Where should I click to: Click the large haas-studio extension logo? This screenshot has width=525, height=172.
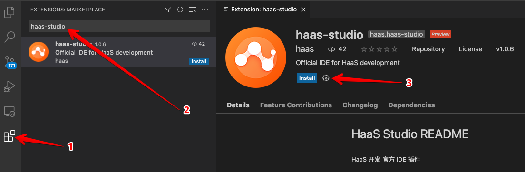coord(256,57)
